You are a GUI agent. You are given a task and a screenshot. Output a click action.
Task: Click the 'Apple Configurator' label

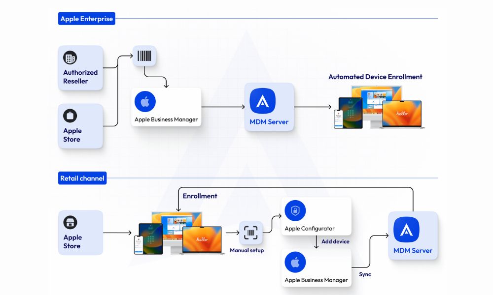point(310,229)
